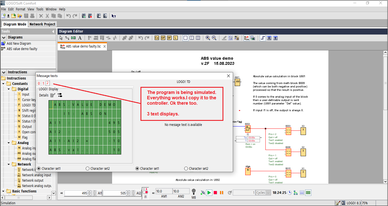Zoom out of the diagram
Image resolution: width=388 pixels, height=206 pixels.
[214, 38]
